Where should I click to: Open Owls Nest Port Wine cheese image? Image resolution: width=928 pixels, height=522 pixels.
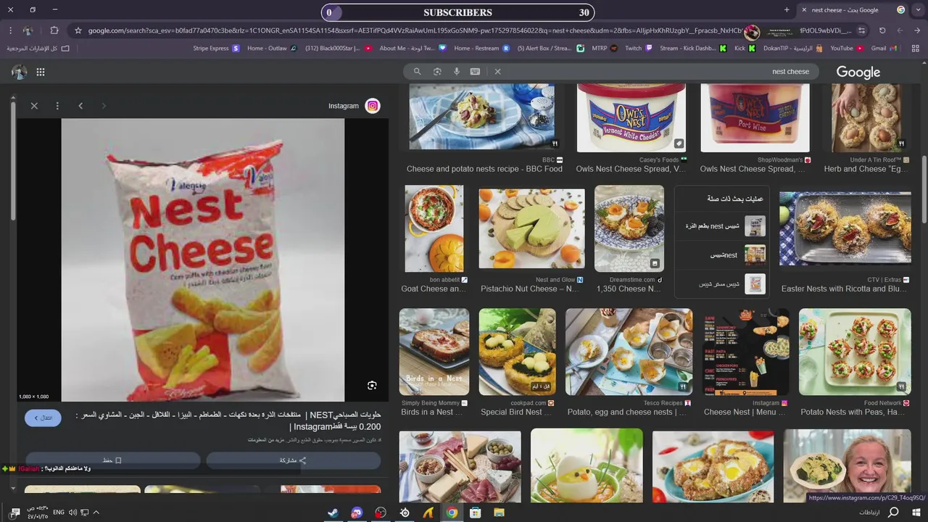[755, 117]
